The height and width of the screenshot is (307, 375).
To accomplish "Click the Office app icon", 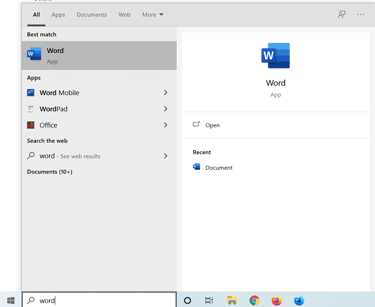I will click(x=31, y=125).
